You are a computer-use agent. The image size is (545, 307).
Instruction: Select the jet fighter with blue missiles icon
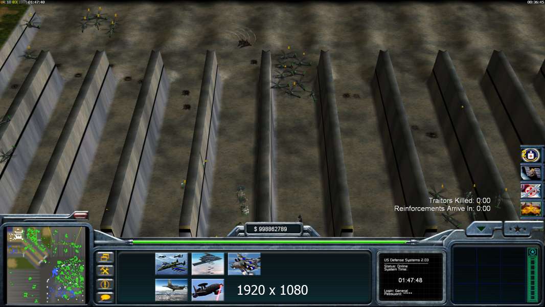point(244,264)
